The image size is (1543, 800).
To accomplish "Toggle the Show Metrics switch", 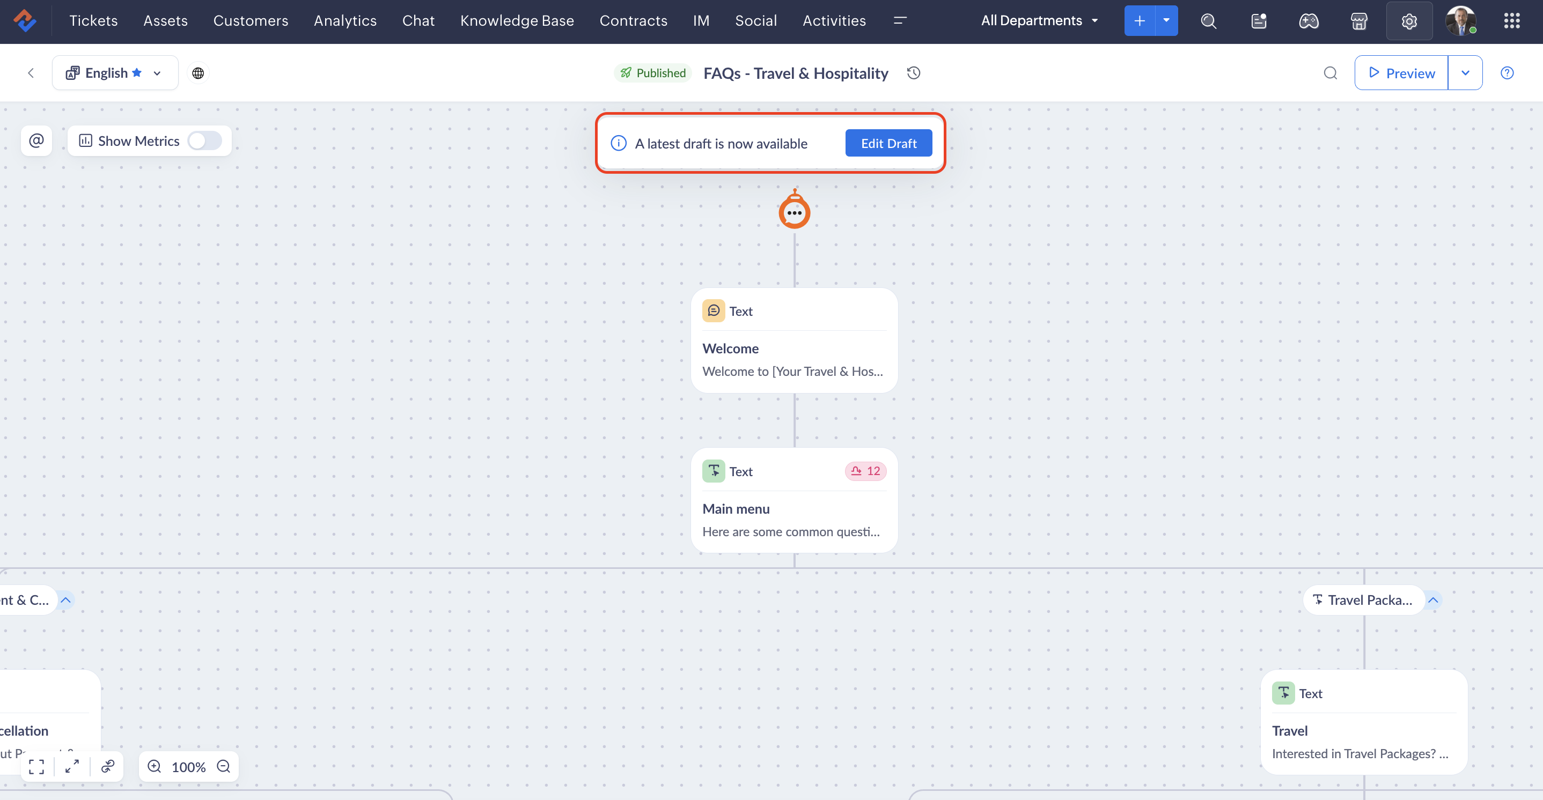I will (x=205, y=140).
